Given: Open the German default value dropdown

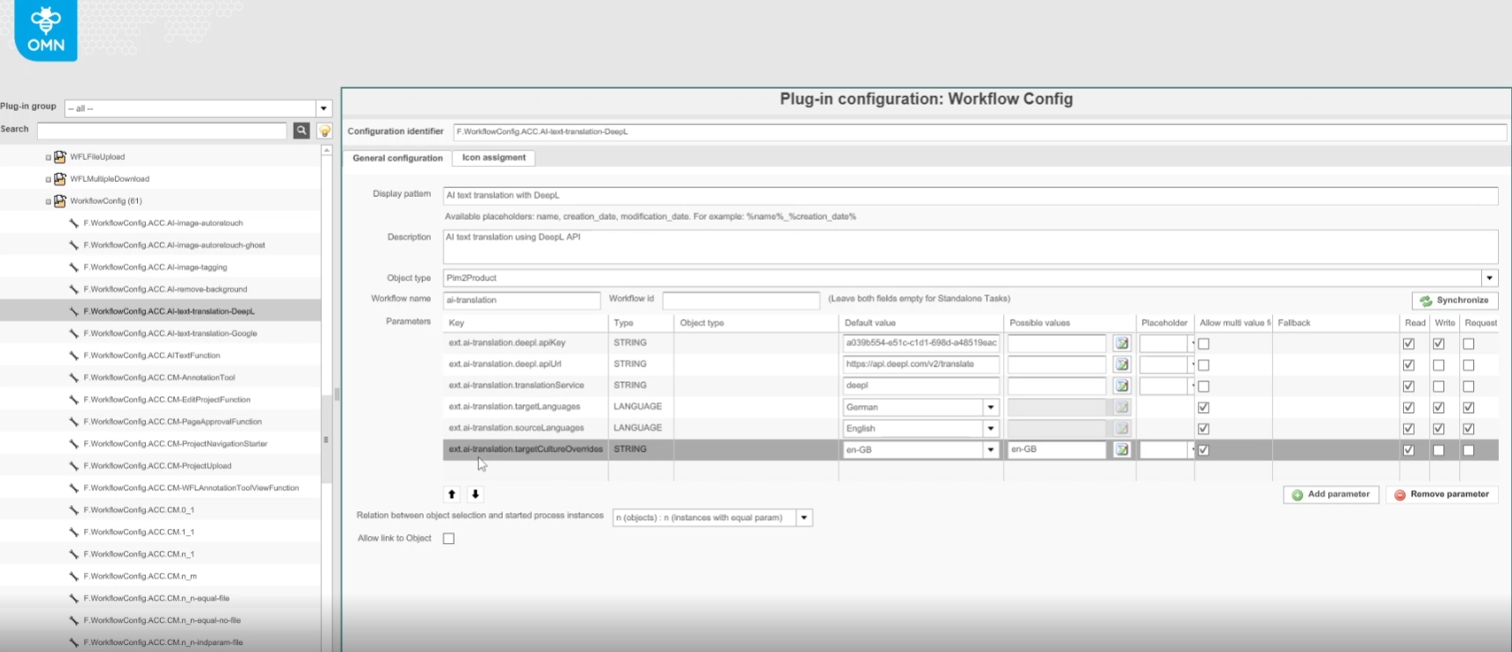Looking at the screenshot, I should click(991, 407).
